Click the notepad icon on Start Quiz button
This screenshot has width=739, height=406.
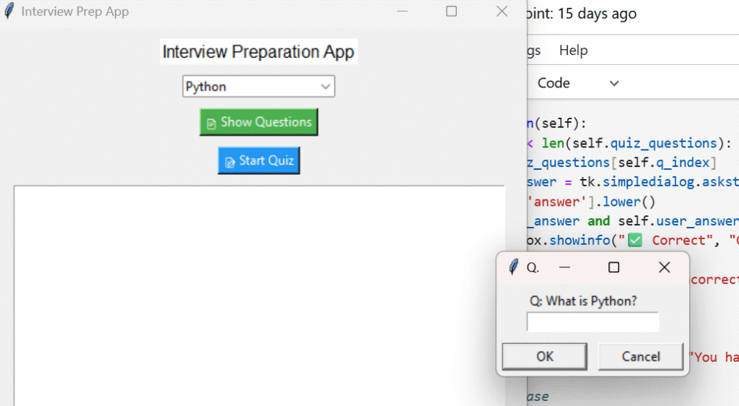point(229,163)
